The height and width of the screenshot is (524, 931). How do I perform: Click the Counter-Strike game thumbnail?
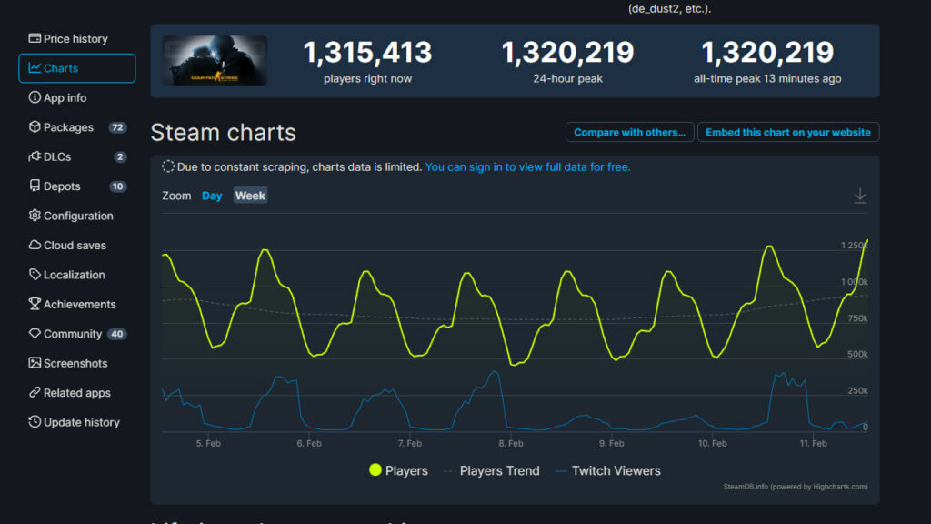tap(215, 61)
